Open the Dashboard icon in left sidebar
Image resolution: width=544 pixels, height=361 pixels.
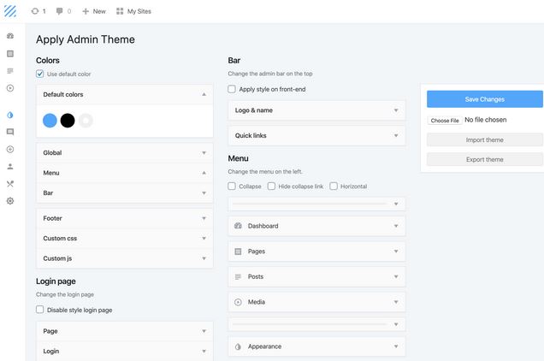tap(10, 36)
